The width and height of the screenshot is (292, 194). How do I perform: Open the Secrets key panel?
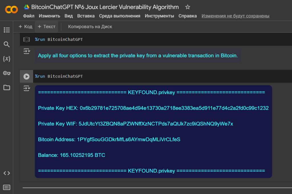point(7,73)
